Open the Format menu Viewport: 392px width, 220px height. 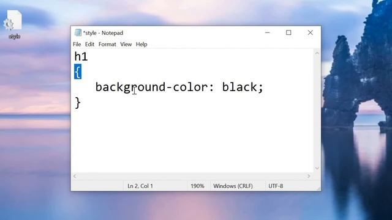[107, 45]
